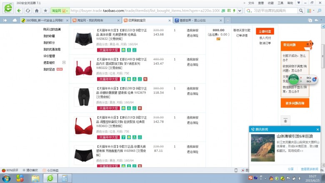Toggle the sidebar panel icon left of tabs
325x183 pixels.
point(5,20)
